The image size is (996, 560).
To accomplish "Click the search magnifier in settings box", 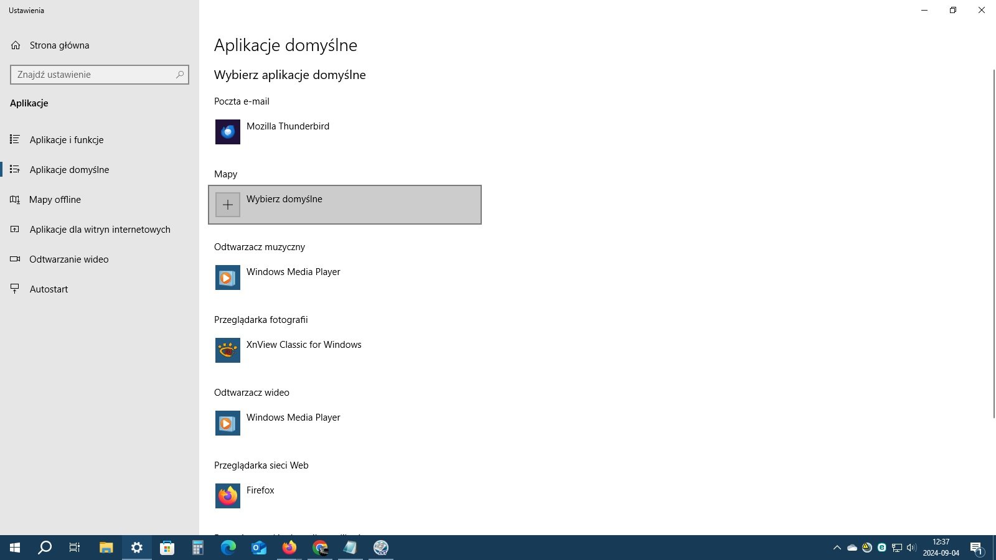I will click(x=180, y=75).
